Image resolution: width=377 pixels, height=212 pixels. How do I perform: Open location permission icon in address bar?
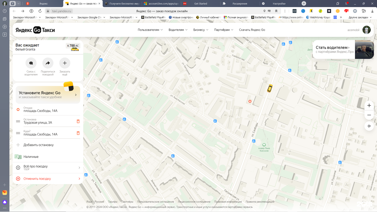coord(265,11)
